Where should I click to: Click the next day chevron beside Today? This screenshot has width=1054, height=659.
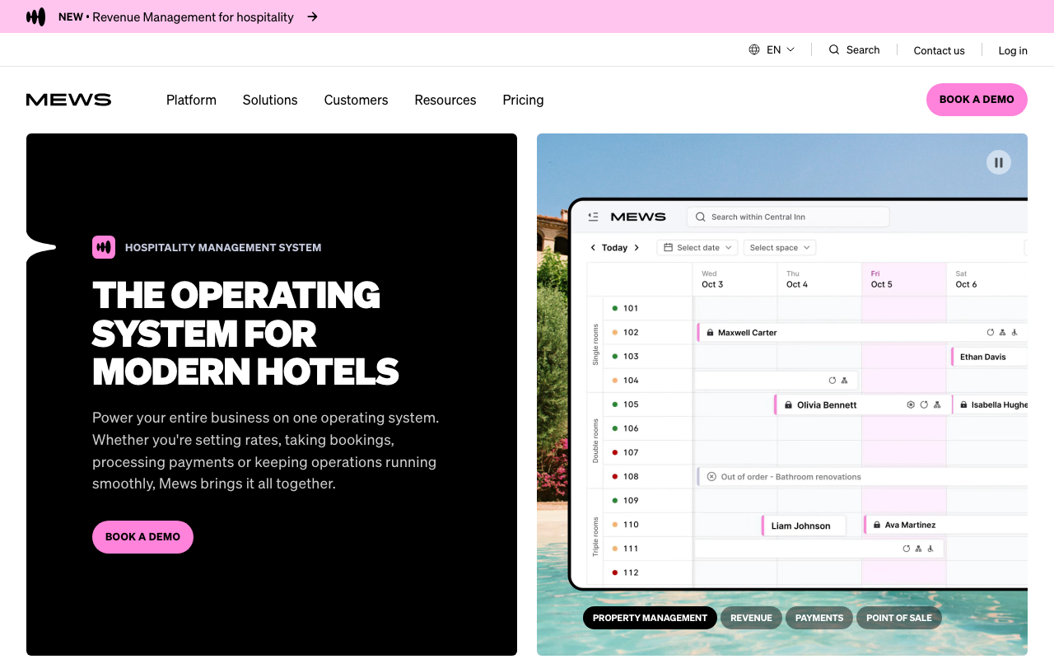637,247
